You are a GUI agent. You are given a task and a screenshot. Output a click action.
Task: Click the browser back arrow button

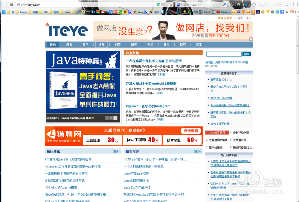[x=6, y=4]
